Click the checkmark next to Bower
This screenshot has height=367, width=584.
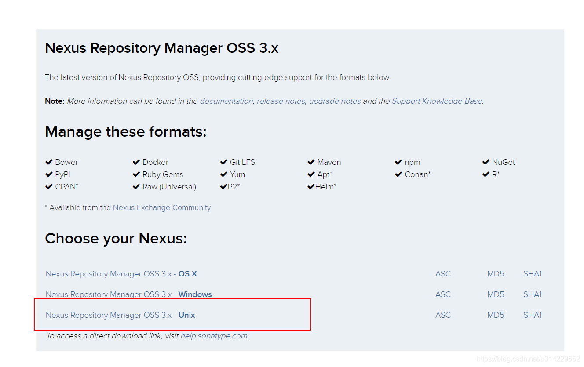point(49,162)
